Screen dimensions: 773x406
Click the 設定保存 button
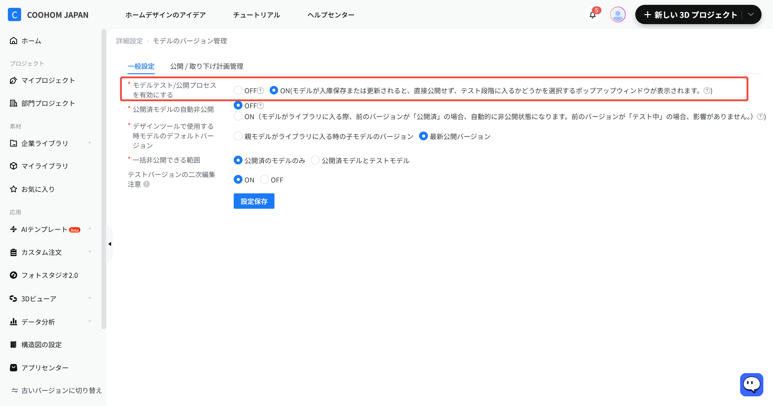[x=254, y=201]
